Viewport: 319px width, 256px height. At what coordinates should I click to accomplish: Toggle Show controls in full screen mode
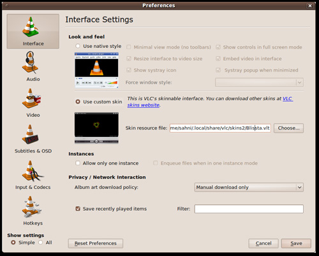tap(218, 47)
